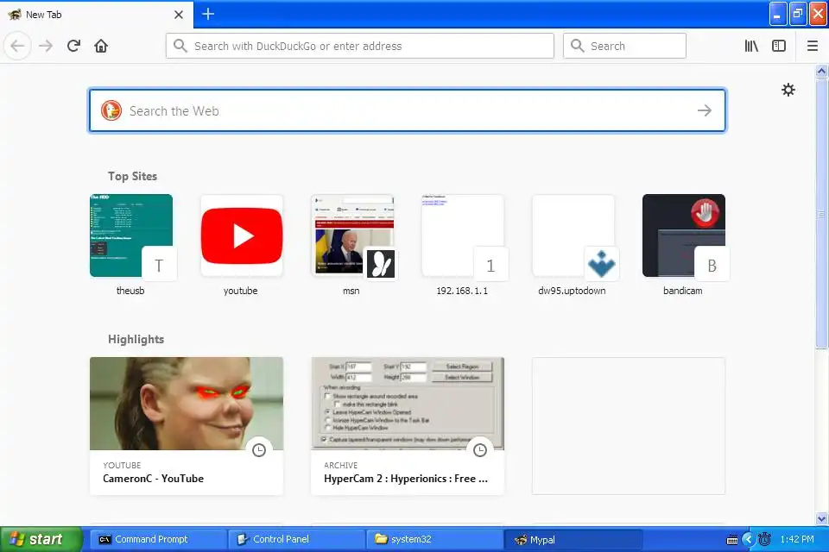The height and width of the screenshot is (552, 829).
Task: Click scrollbar up arrow
Action: pos(821,72)
